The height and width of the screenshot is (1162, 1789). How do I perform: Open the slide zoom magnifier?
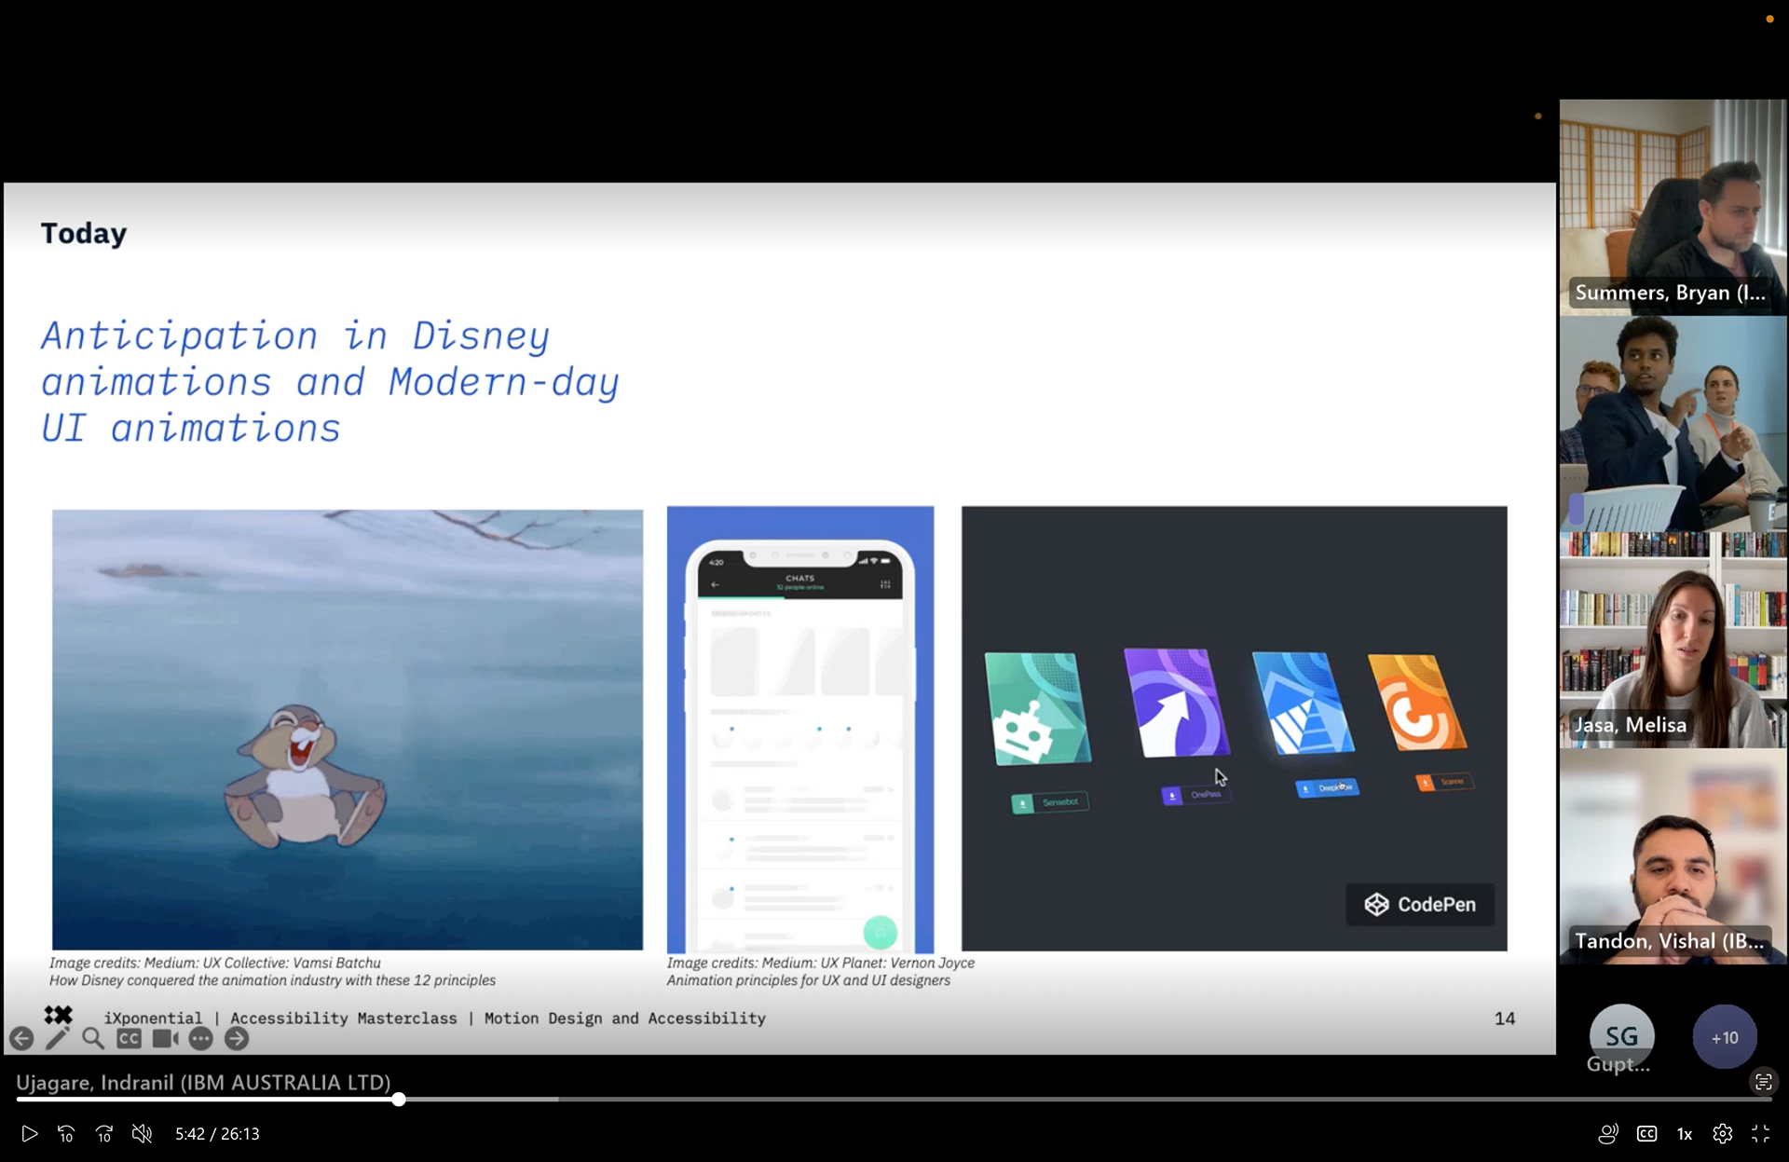click(92, 1039)
